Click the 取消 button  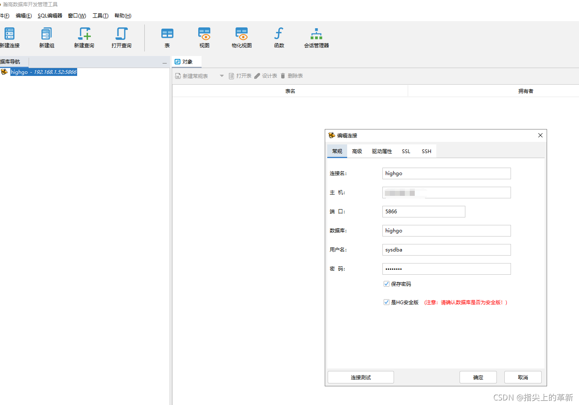point(523,377)
